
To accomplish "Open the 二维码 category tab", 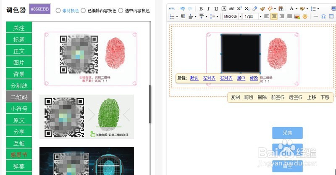I will point(19,97).
